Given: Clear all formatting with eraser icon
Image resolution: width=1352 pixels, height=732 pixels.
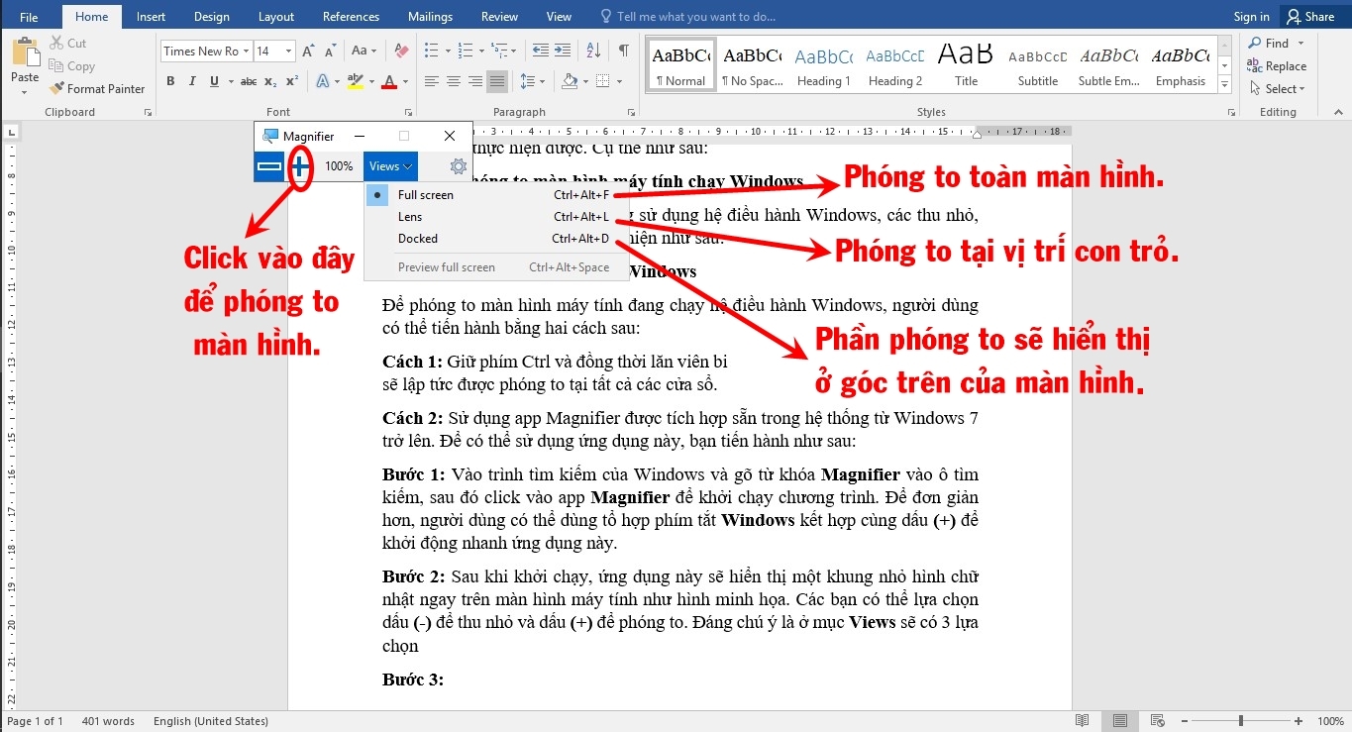Looking at the screenshot, I should pos(401,51).
